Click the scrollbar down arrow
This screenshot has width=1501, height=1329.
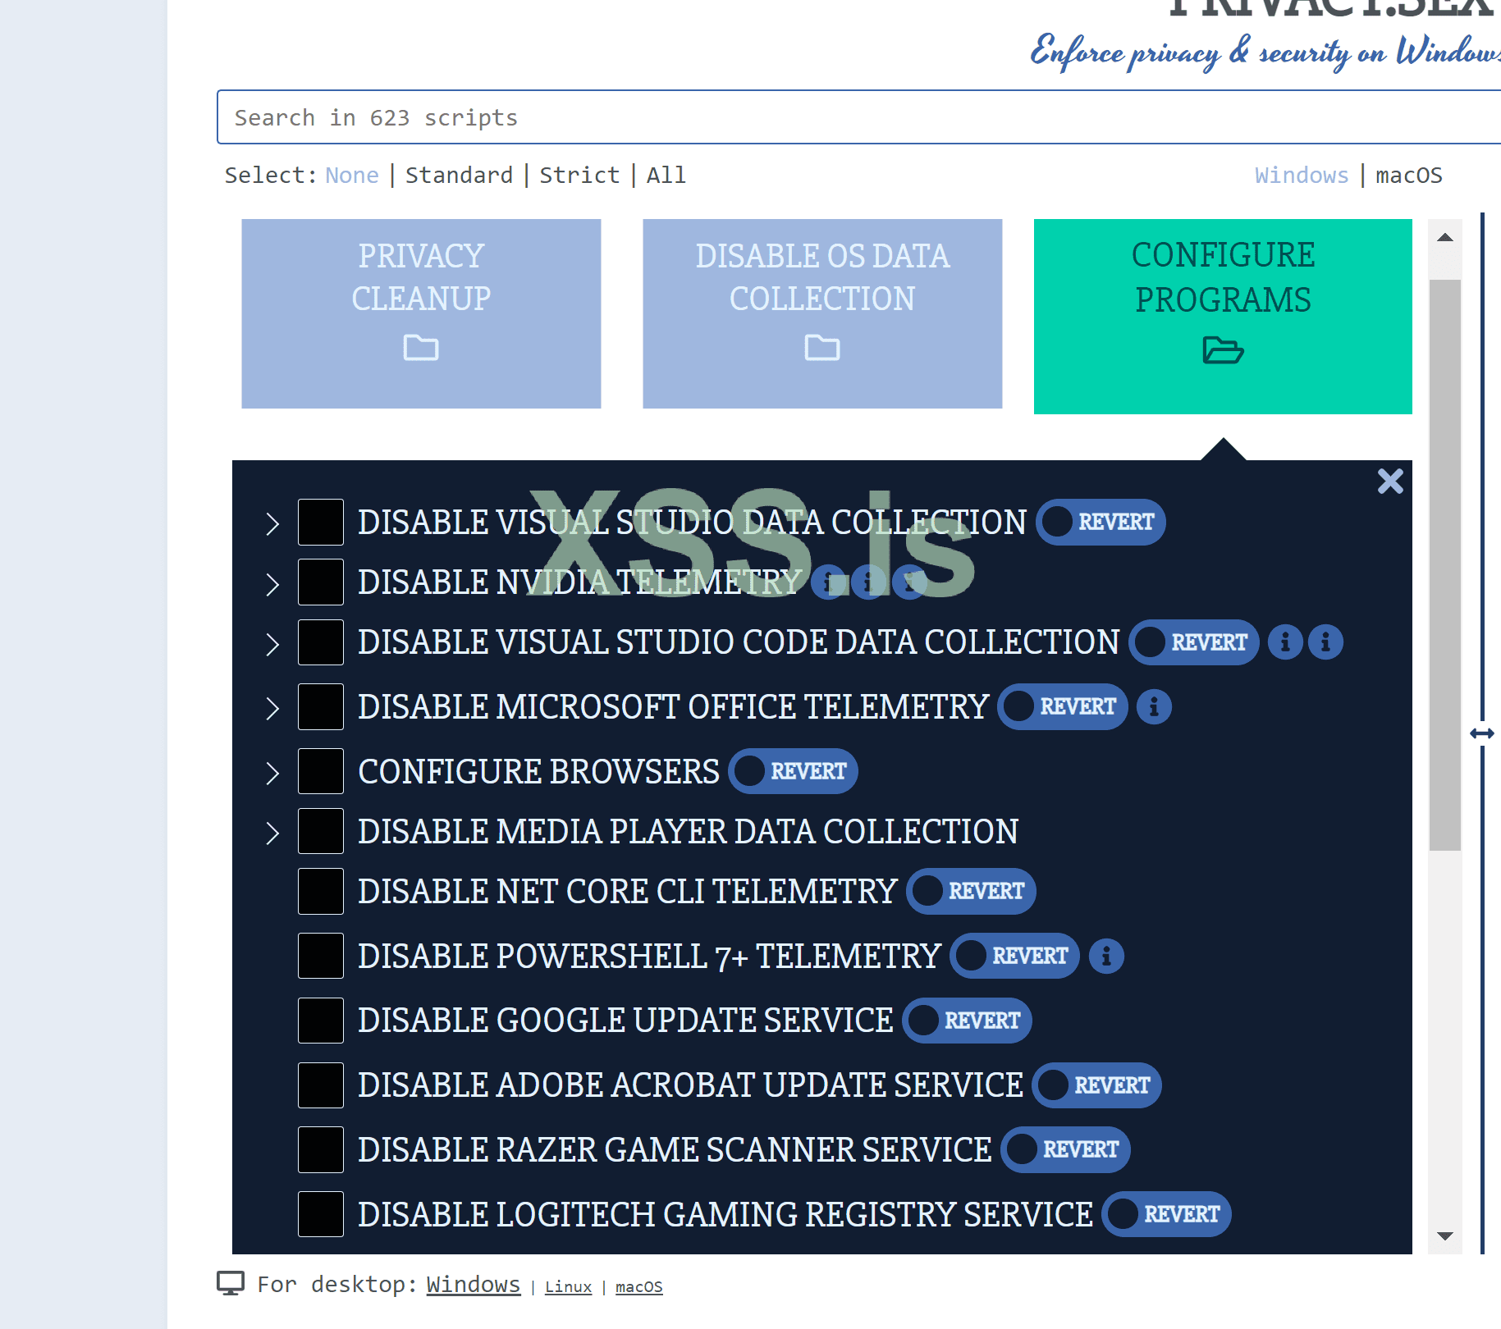(1445, 1236)
